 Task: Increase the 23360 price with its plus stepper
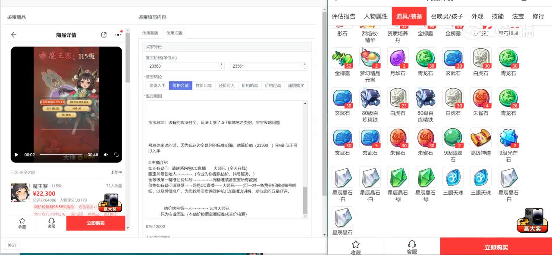click(x=222, y=64)
